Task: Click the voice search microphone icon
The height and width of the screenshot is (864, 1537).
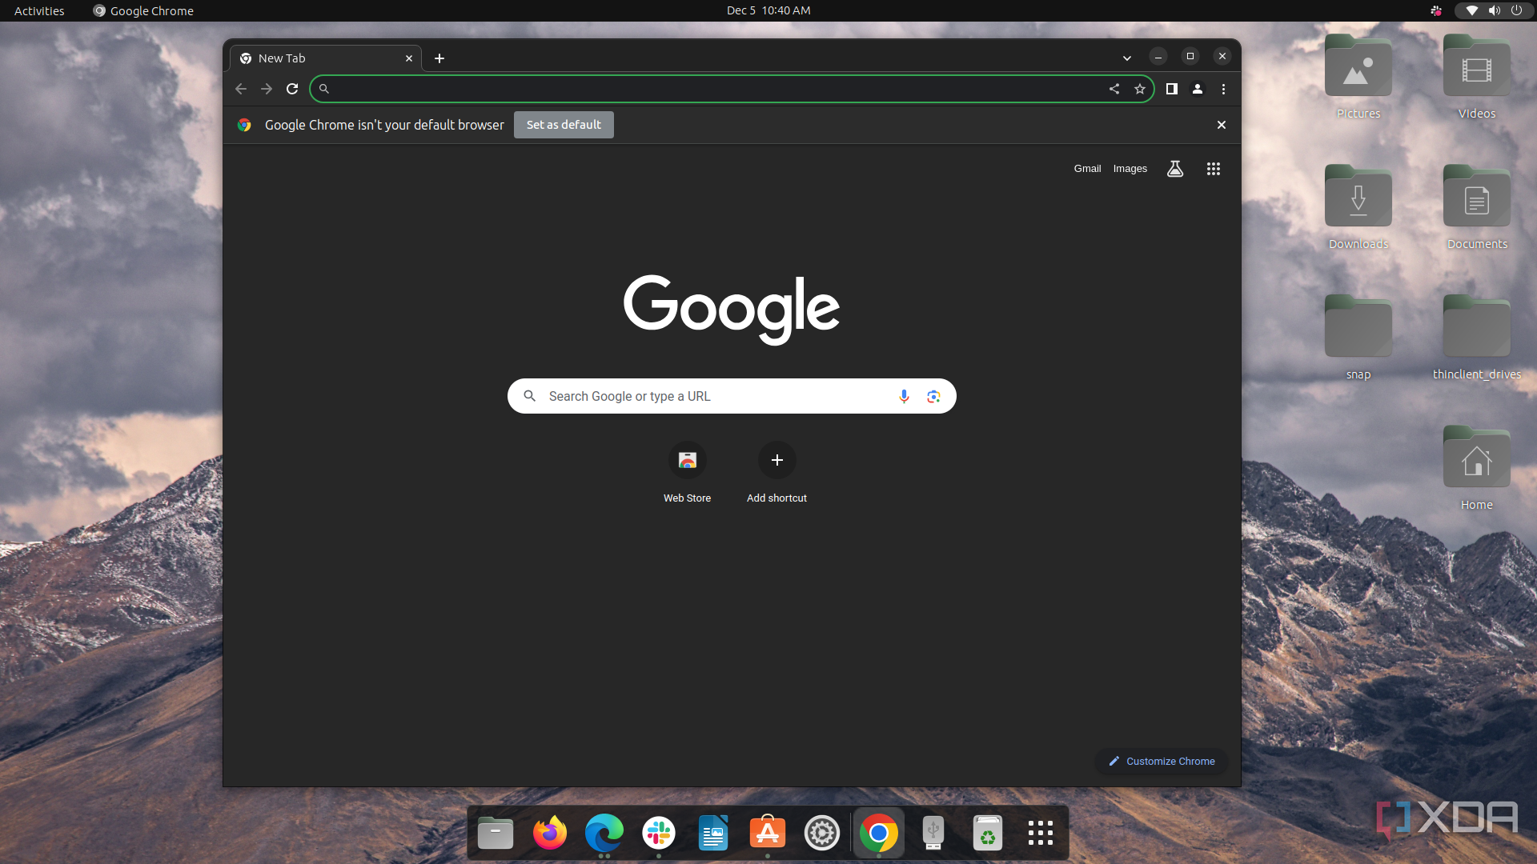Action: [904, 396]
